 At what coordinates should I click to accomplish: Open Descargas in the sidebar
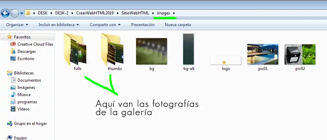(26, 51)
